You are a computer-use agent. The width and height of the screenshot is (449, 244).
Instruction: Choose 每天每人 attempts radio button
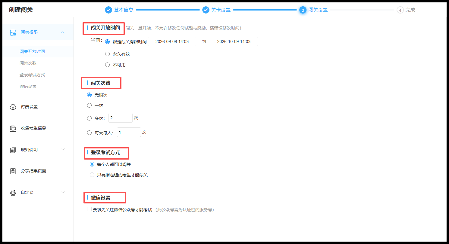click(89, 133)
